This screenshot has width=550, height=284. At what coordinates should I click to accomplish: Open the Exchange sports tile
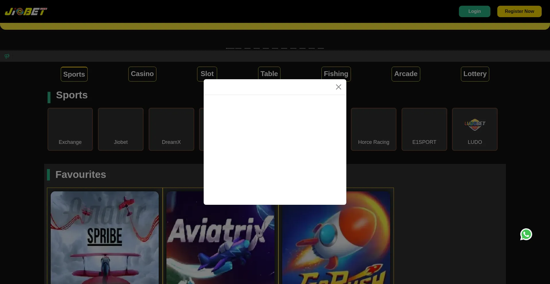point(70,129)
